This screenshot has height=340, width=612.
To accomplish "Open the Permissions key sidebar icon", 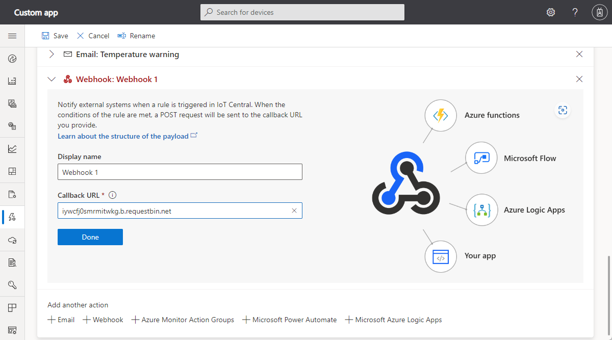I will [12, 285].
